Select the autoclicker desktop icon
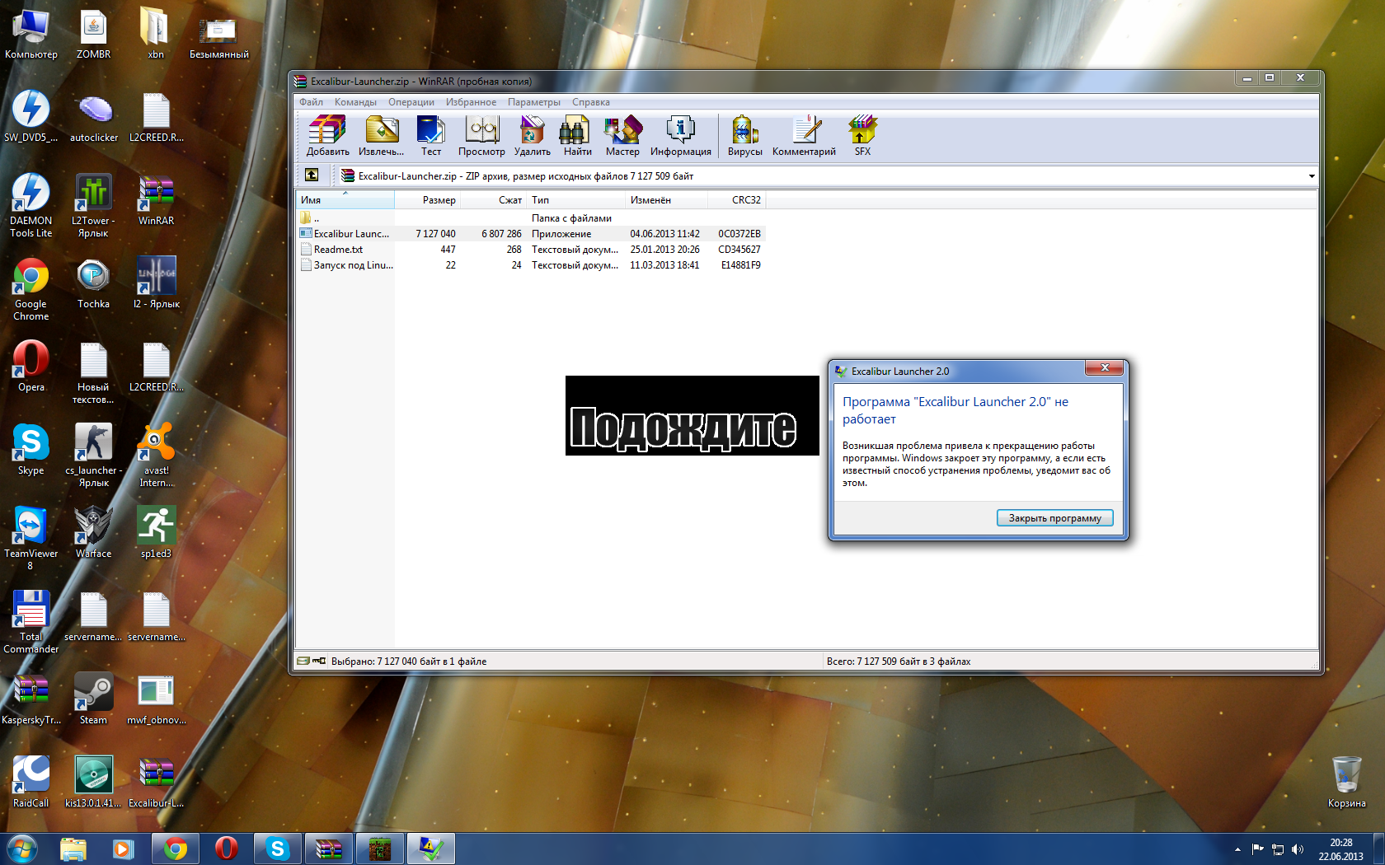 coord(94,118)
